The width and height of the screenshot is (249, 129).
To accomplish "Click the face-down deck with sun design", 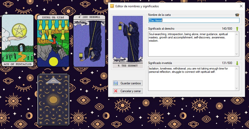I will 53,100.
